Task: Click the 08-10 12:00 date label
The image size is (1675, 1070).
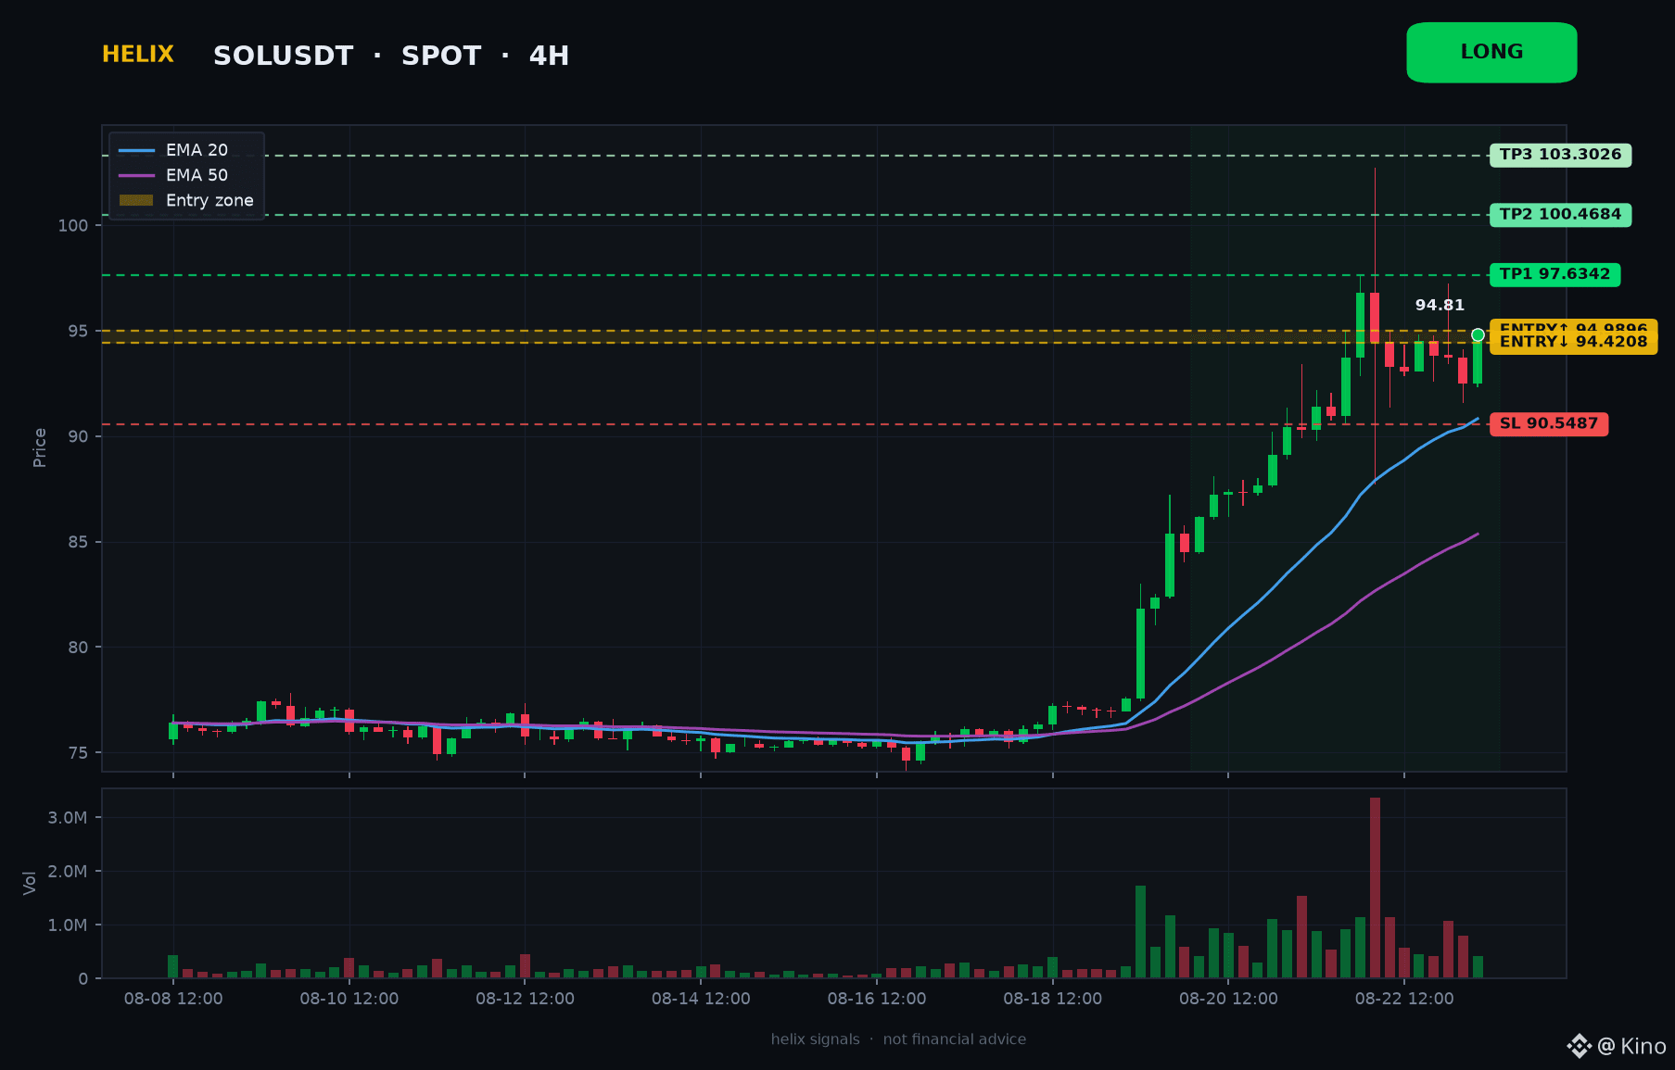Action: pyautogui.click(x=349, y=999)
